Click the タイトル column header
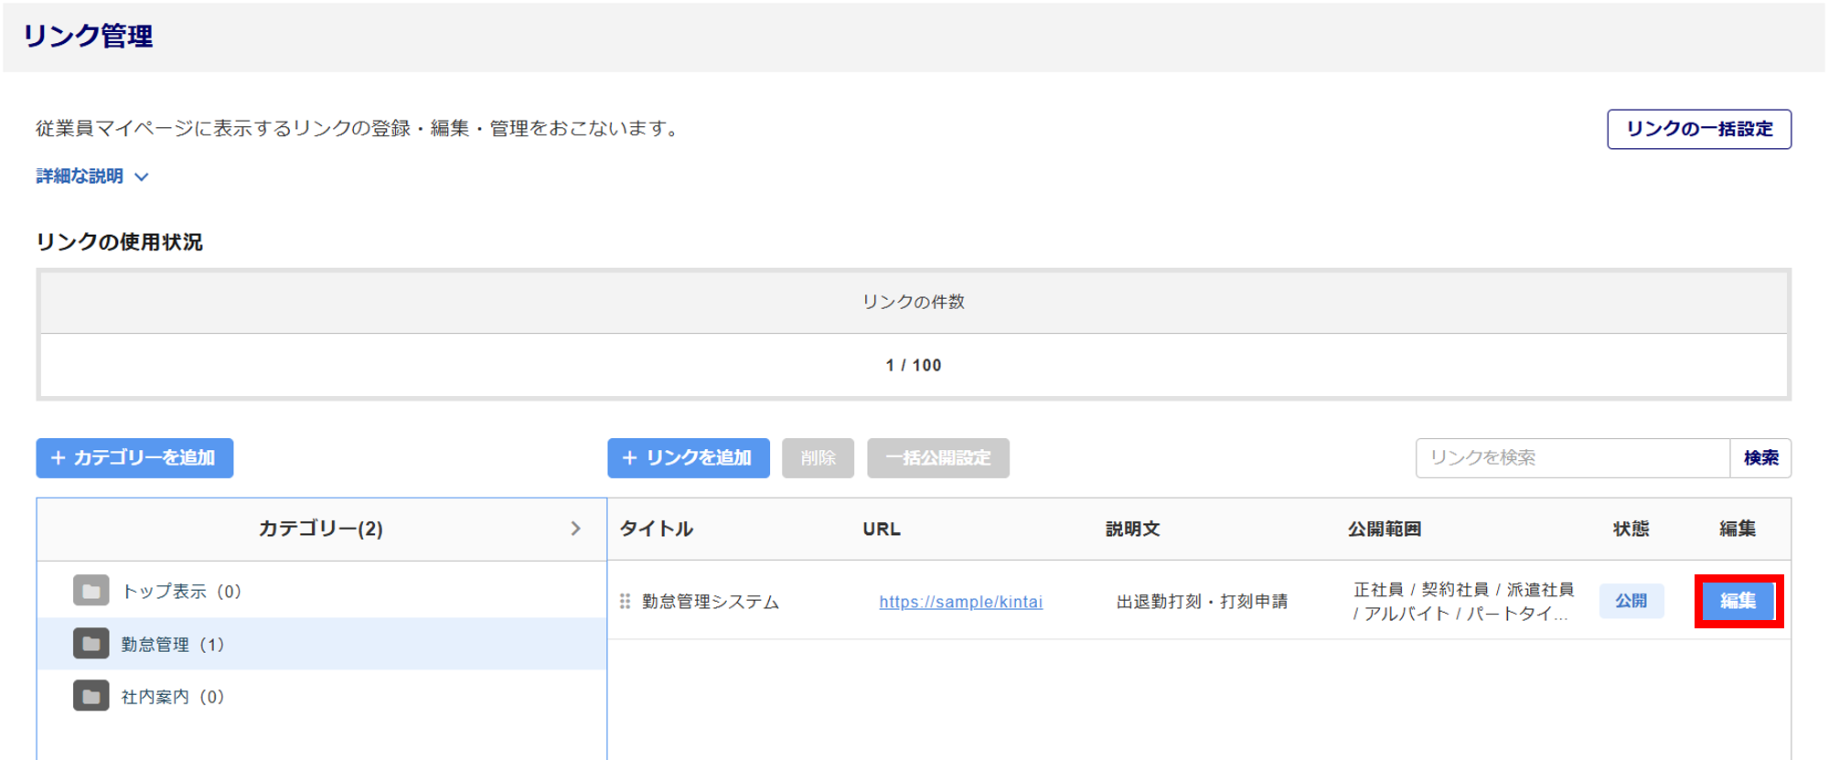This screenshot has height=760, width=1829. pos(656,529)
